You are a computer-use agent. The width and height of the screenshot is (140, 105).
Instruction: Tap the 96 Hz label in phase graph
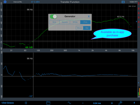(x=30, y=59)
